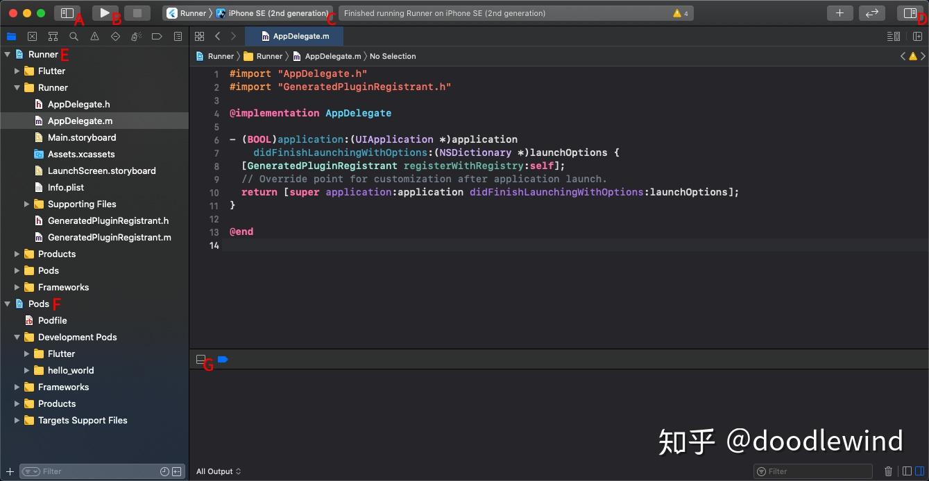The image size is (929, 481).
Task: Open the toolbar warning indicator showing 4 issues
Action: coord(681,13)
